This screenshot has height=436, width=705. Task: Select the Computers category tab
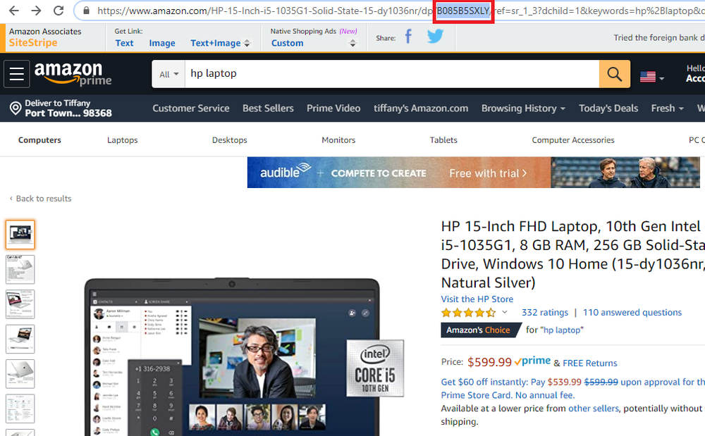(39, 140)
